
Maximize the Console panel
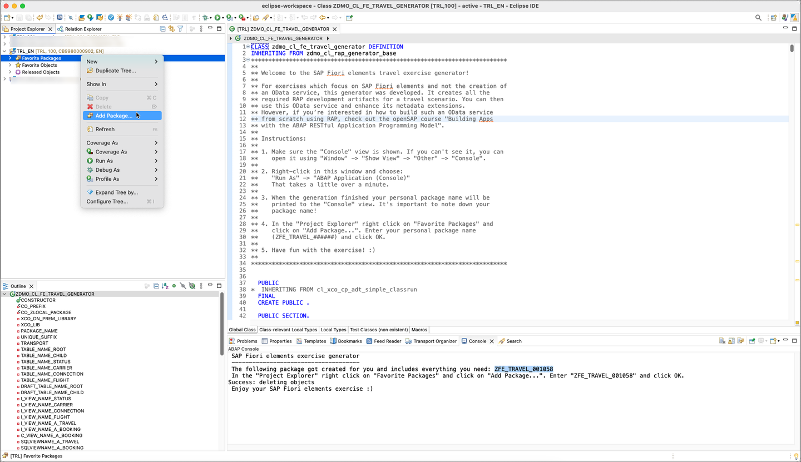pyautogui.click(x=794, y=341)
